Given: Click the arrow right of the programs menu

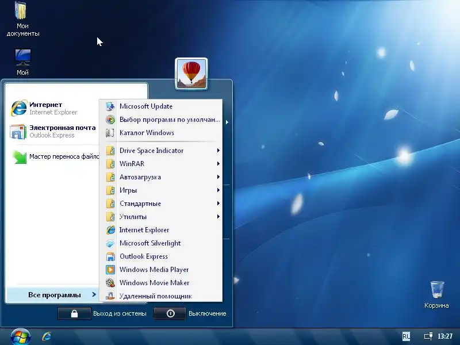Looking at the screenshot, I should click(x=227, y=122).
